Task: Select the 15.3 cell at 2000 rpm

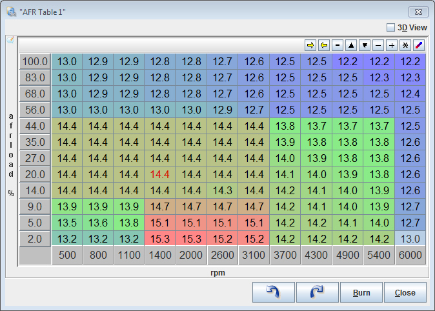Action: point(191,238)
